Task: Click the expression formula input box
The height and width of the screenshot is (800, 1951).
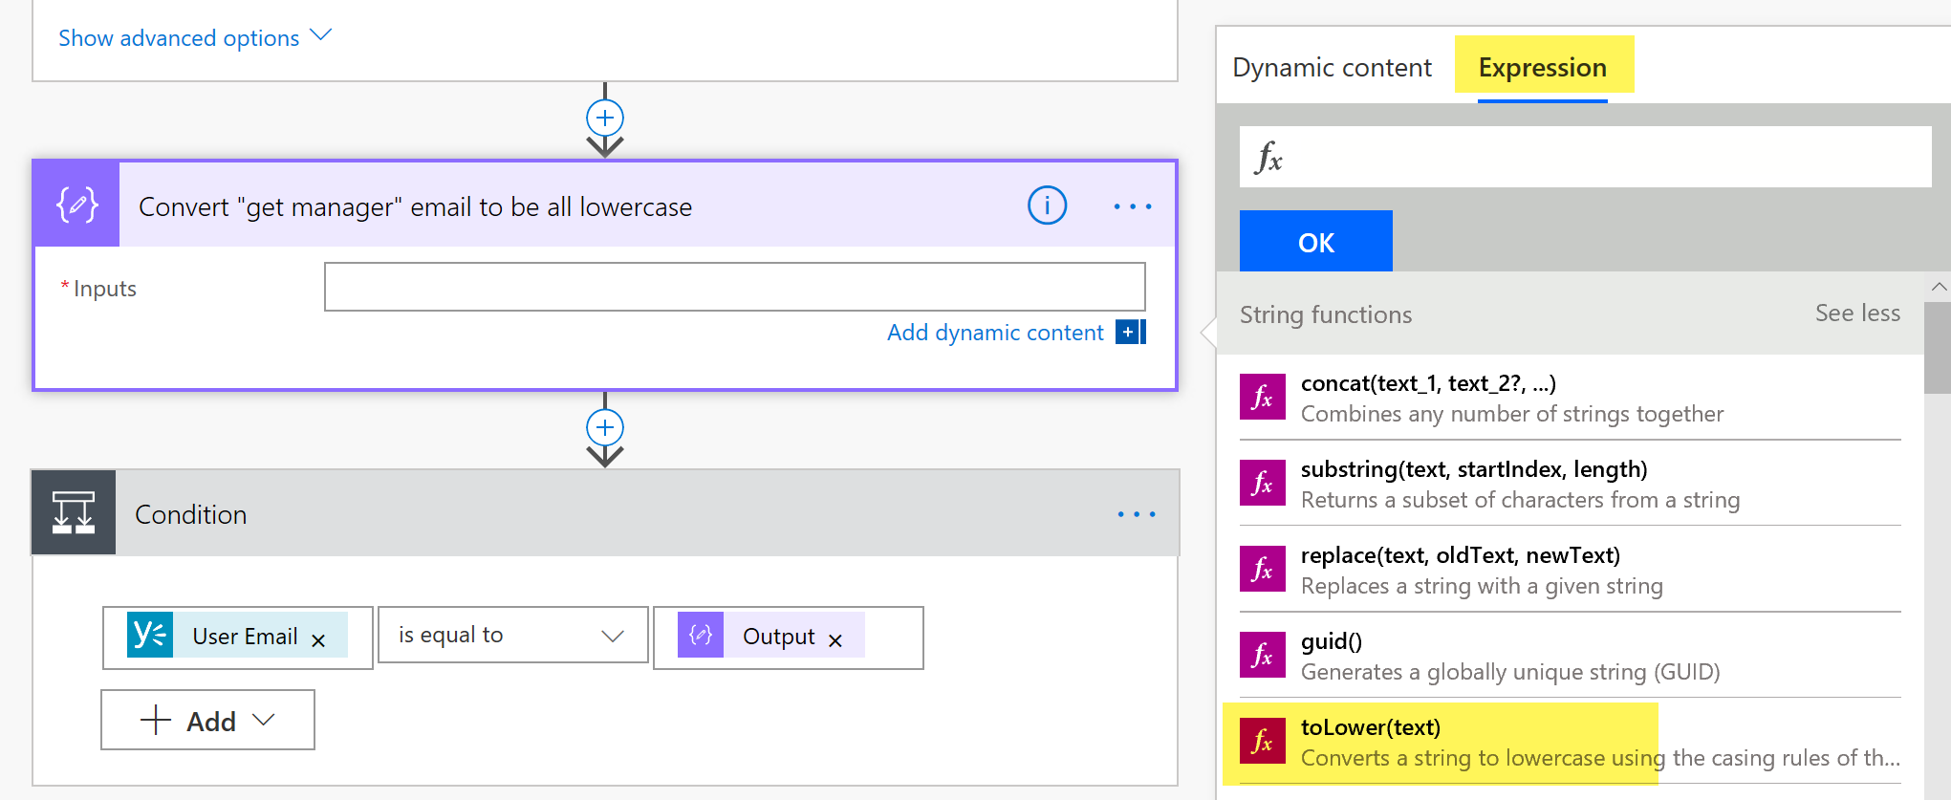Action: pyautogui.click(x=1585, y=157)
